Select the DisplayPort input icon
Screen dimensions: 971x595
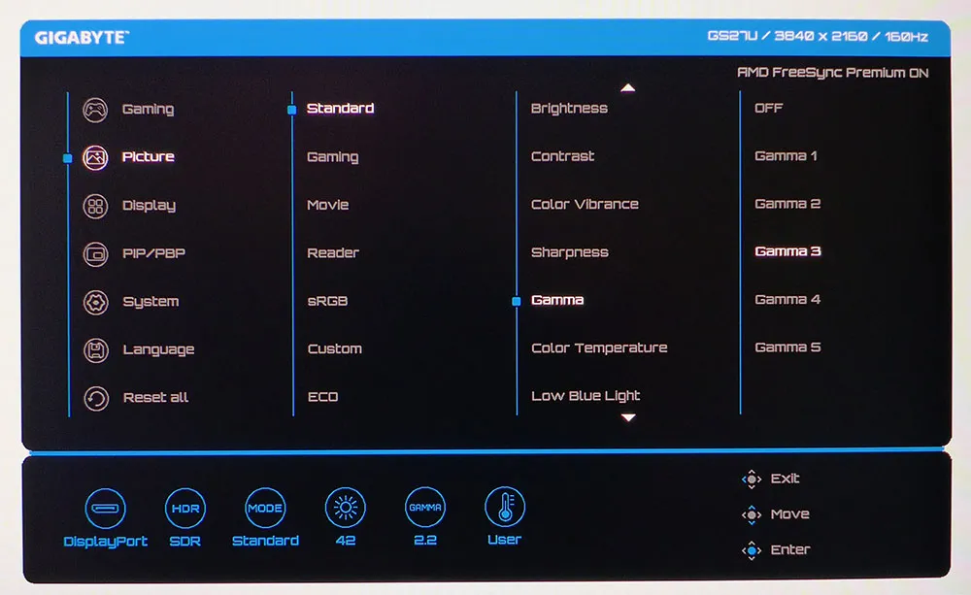[105, 509]
